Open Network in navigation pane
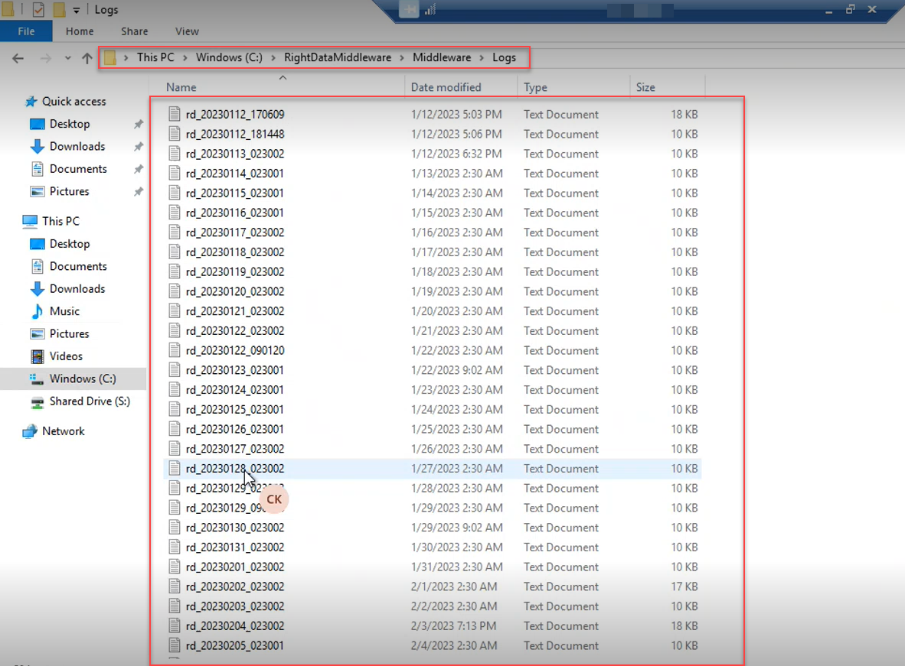905x666 pixels. pyautogui.click(x=63, y=431)
